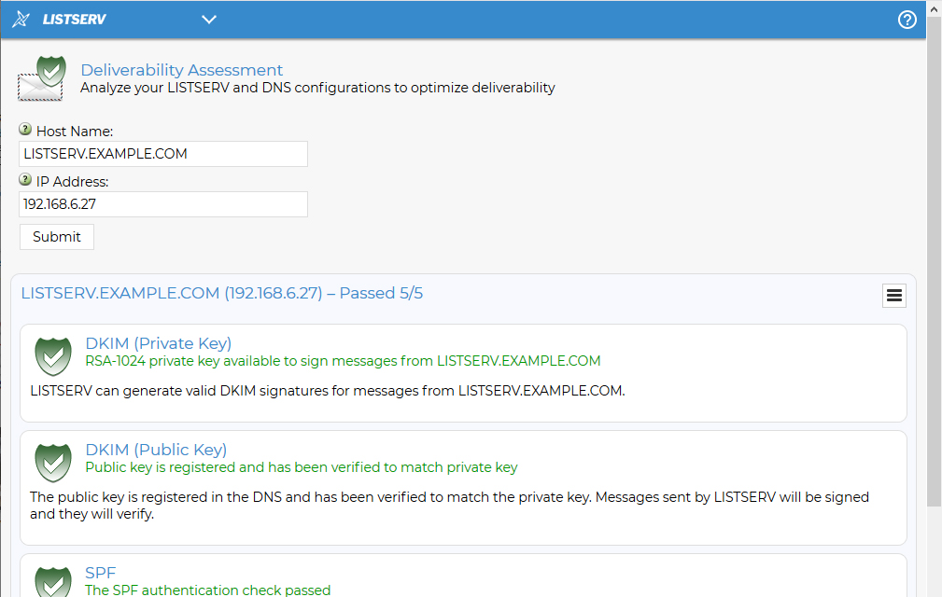Open the DKIM (Public Key) heading
This screenshot has height=597, width=942.
pos(156,450)
